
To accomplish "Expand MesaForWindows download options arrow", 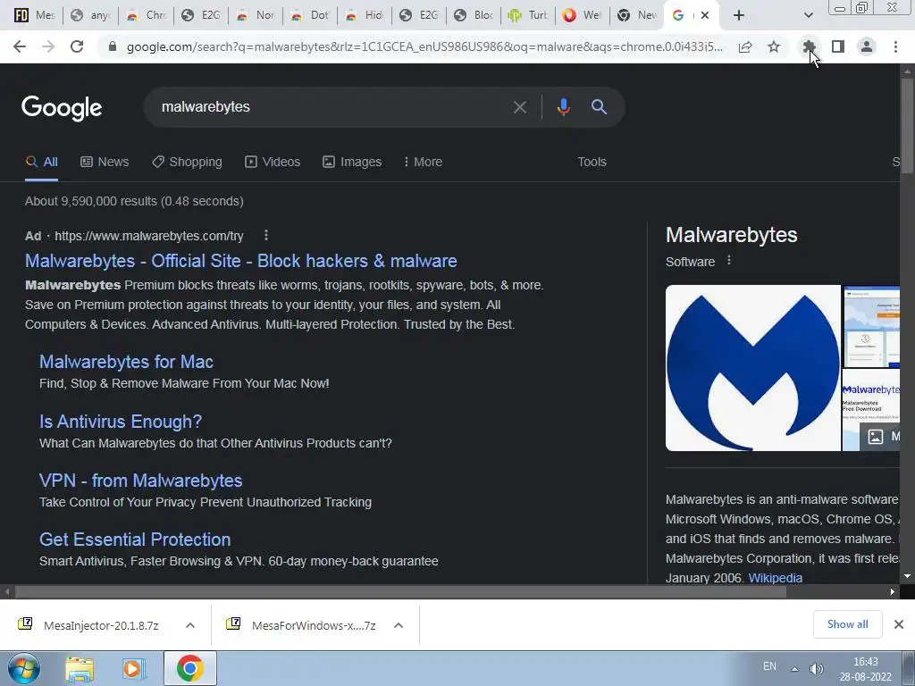I will [x=399, y=625].
